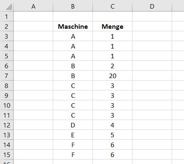Click the Maschine header cell
The image size is (184, 164).
(x=73, y=26)
